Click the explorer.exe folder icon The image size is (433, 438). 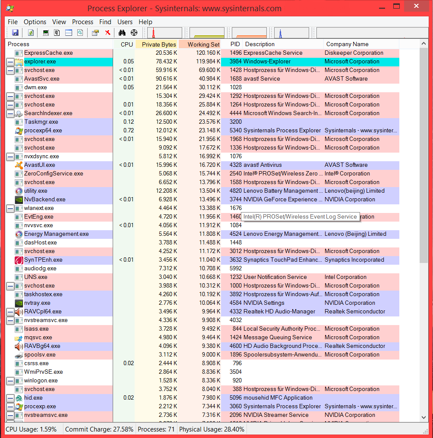pyautogui.click(x=19, y=62)
